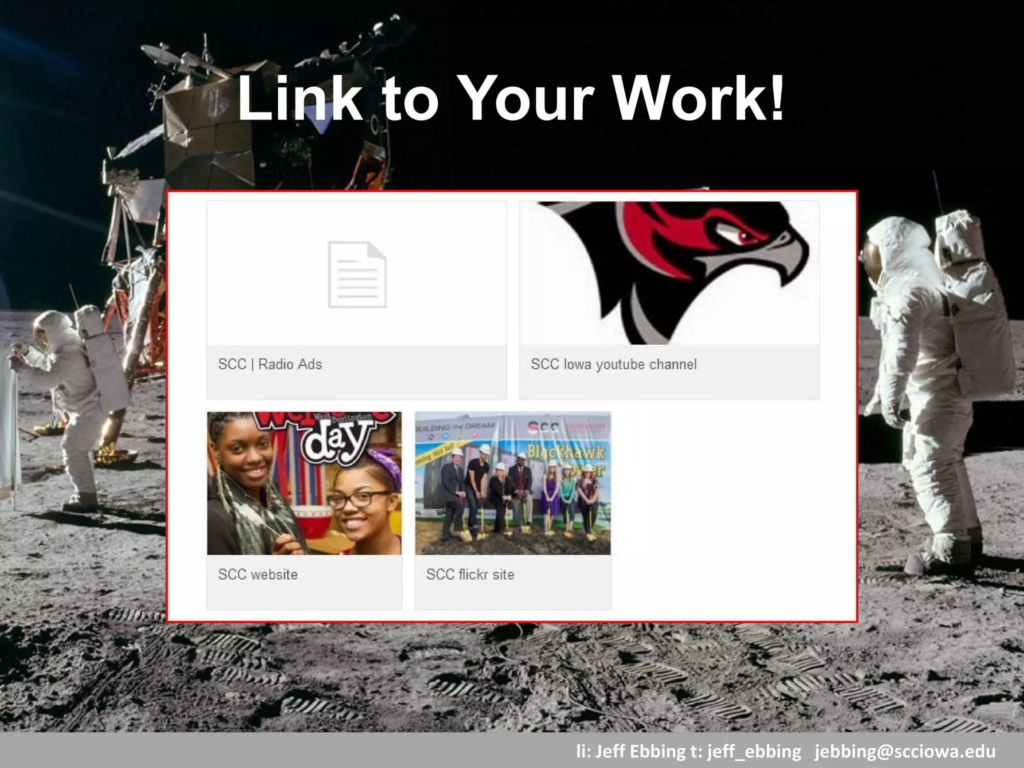The width and height of the screenshot is (1024, 768).
Task: Open the SCC website caption
Action: [x=257, y=574]
